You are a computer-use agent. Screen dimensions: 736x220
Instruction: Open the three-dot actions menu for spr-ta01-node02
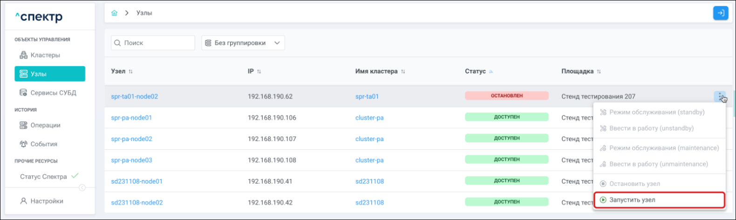(720, 96)
